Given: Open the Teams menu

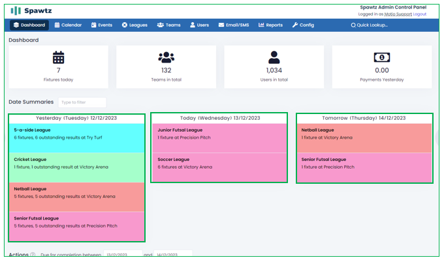Looking at the screenshot, I should tap(168, 25).
